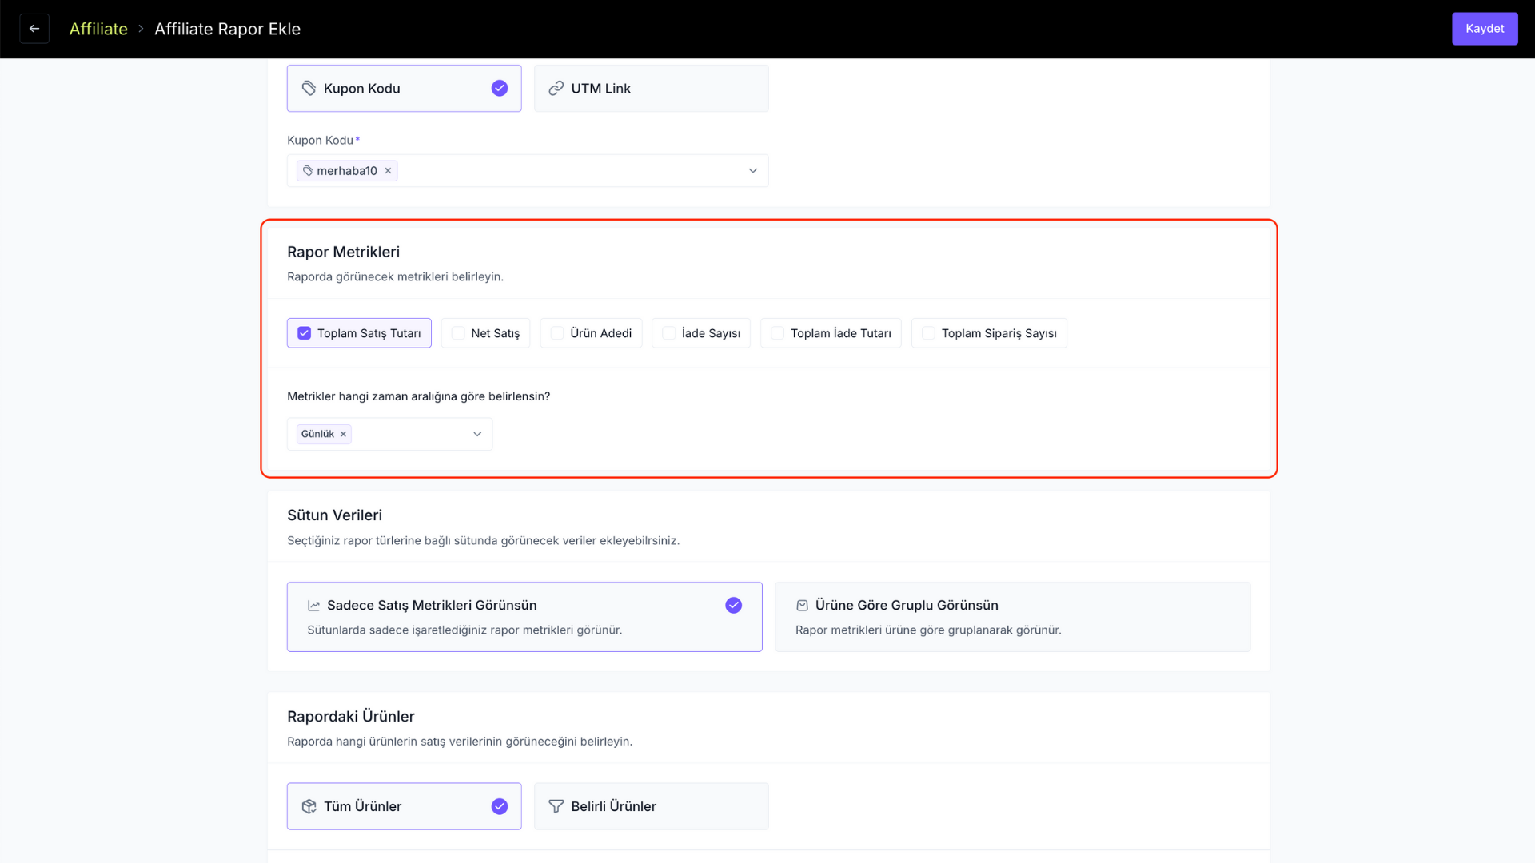Choose Sadece Satış Metrikleri Görünsün card
The image size is (1535, 863).
524,617
